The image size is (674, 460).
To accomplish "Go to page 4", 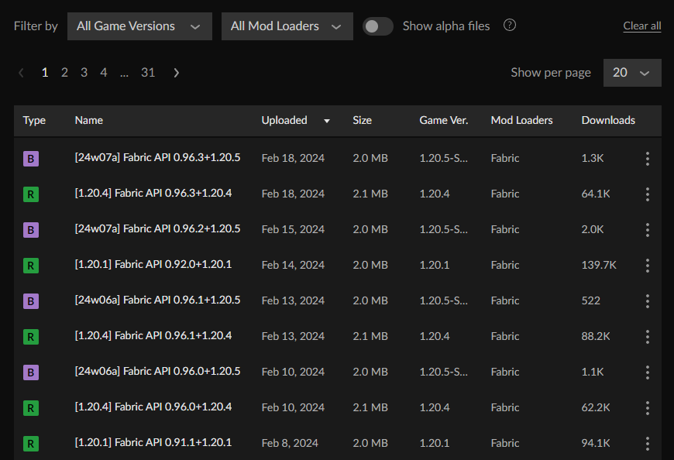I will 104,73.
